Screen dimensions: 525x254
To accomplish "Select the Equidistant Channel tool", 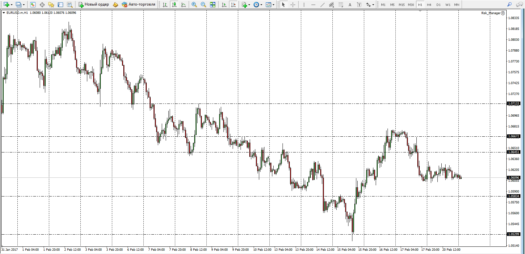I will pos(332,5).
